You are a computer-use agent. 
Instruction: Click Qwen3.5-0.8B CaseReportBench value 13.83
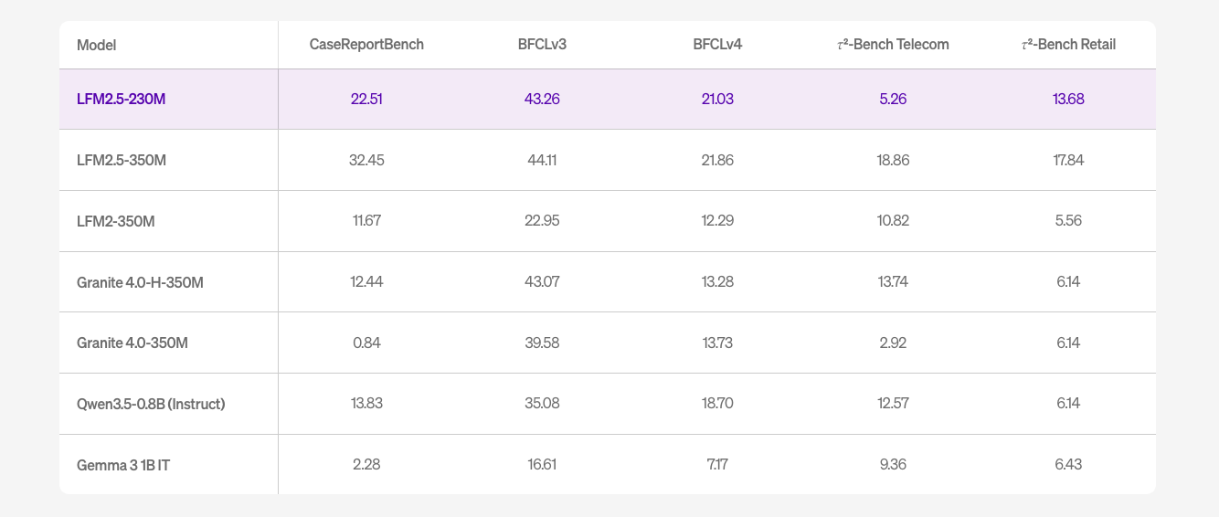pyautogui.click(x=366, y=404)
